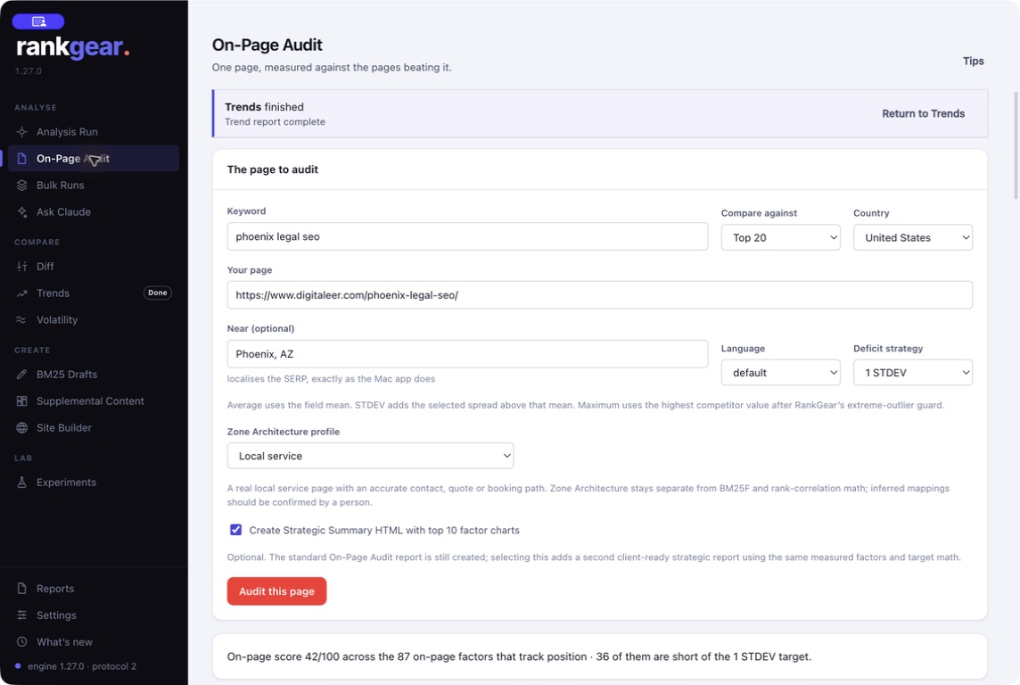The width and height of the screenshot is (1020, 685).
Task: Click the On-Page Audit page title
Action: coord(267,45)
